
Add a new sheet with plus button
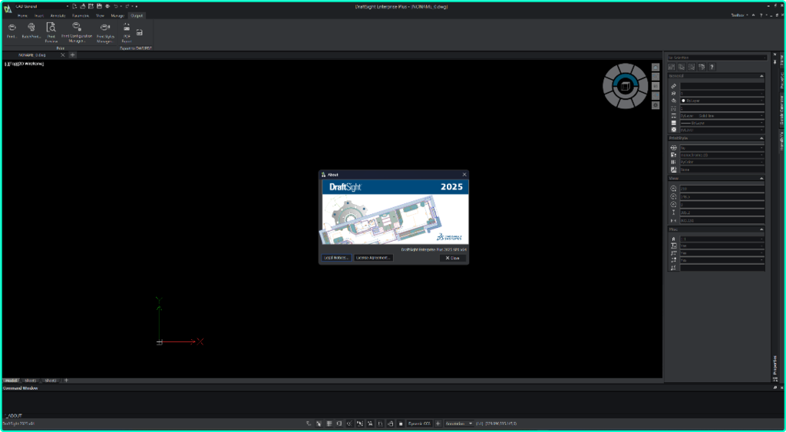pyautogui.click(x=66, y=381)
